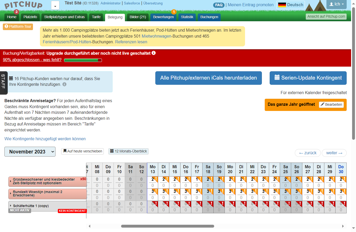
Task: Go to the Platzinfo tab
Action: tap(30, 17)
